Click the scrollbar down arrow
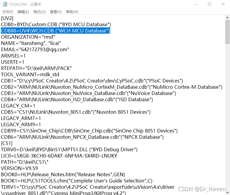 (x=227, y=192)
